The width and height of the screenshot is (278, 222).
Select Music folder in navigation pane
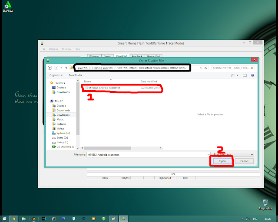pos(60,119)
